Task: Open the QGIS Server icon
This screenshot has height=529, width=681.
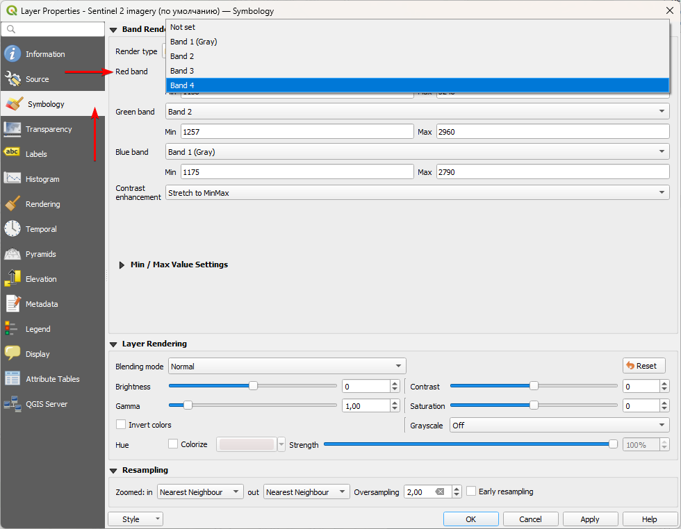Action: (x=13, y=404)
